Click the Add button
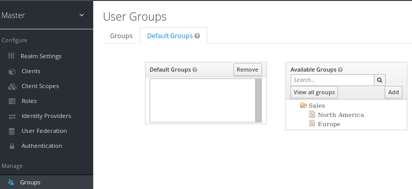Screen dimensions: 412x189 [393, 92]
